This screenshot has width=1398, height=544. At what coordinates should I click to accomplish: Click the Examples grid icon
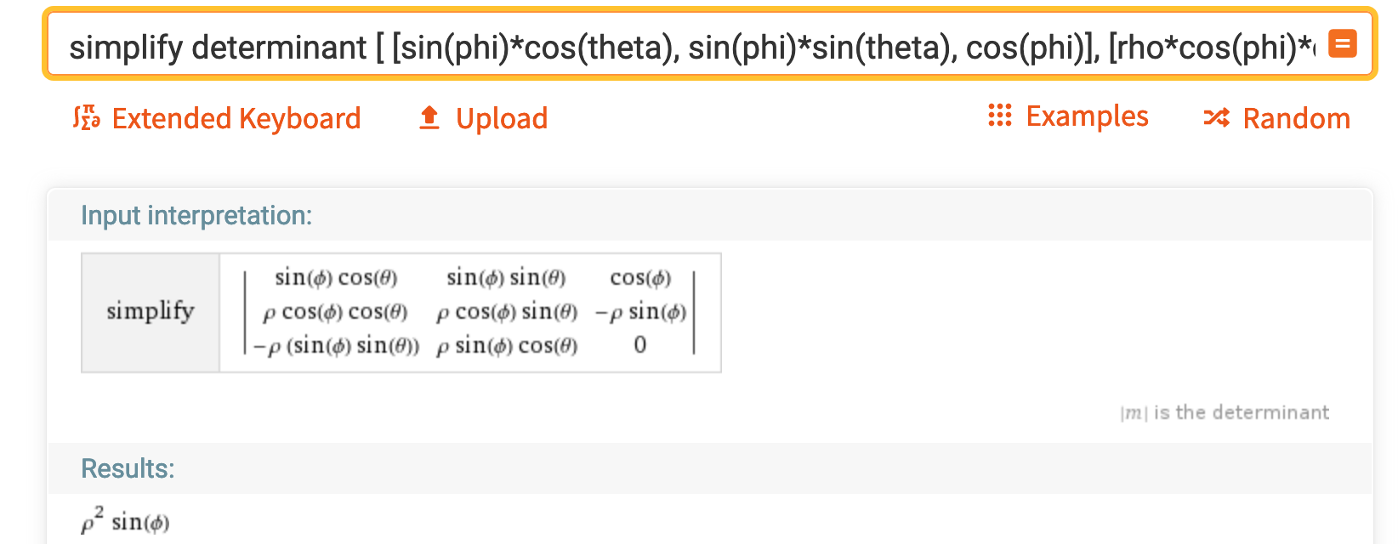pos(1000,116)
